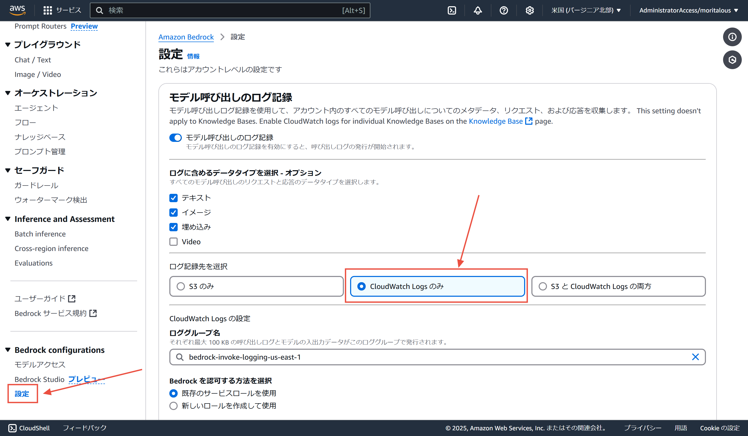Go to ガードレール in the sidebar

[x=36, y=185]
